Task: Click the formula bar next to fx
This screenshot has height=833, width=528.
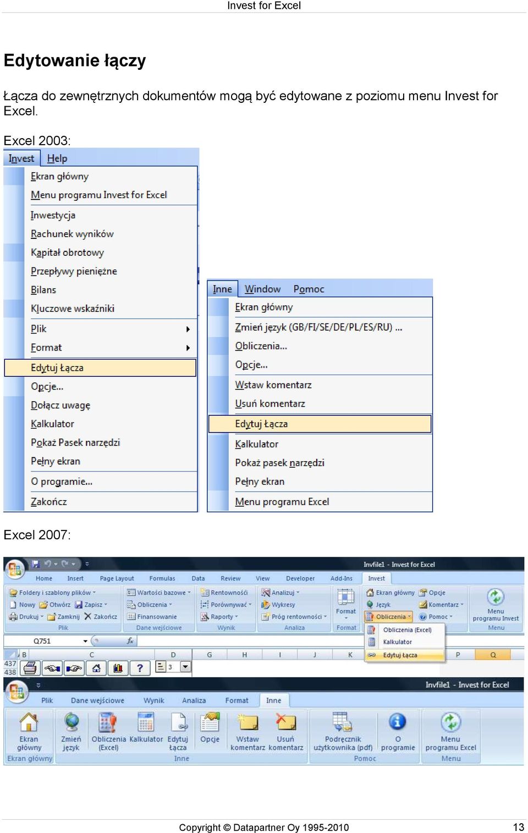Action: 330,641
